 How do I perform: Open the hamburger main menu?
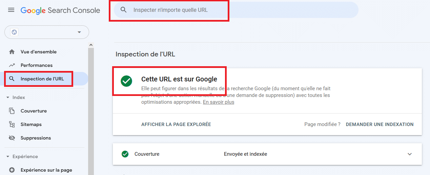[x=11, y=10]
